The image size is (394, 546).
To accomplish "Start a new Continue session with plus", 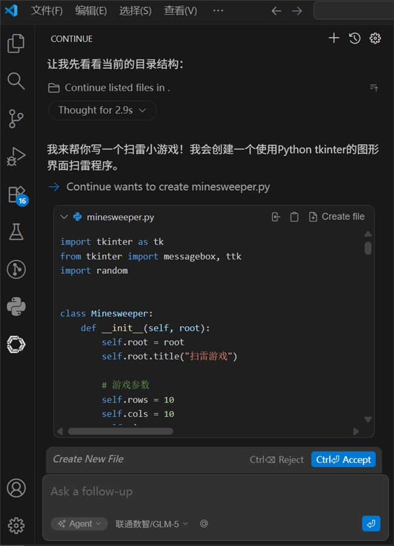I will click(334, 38).
